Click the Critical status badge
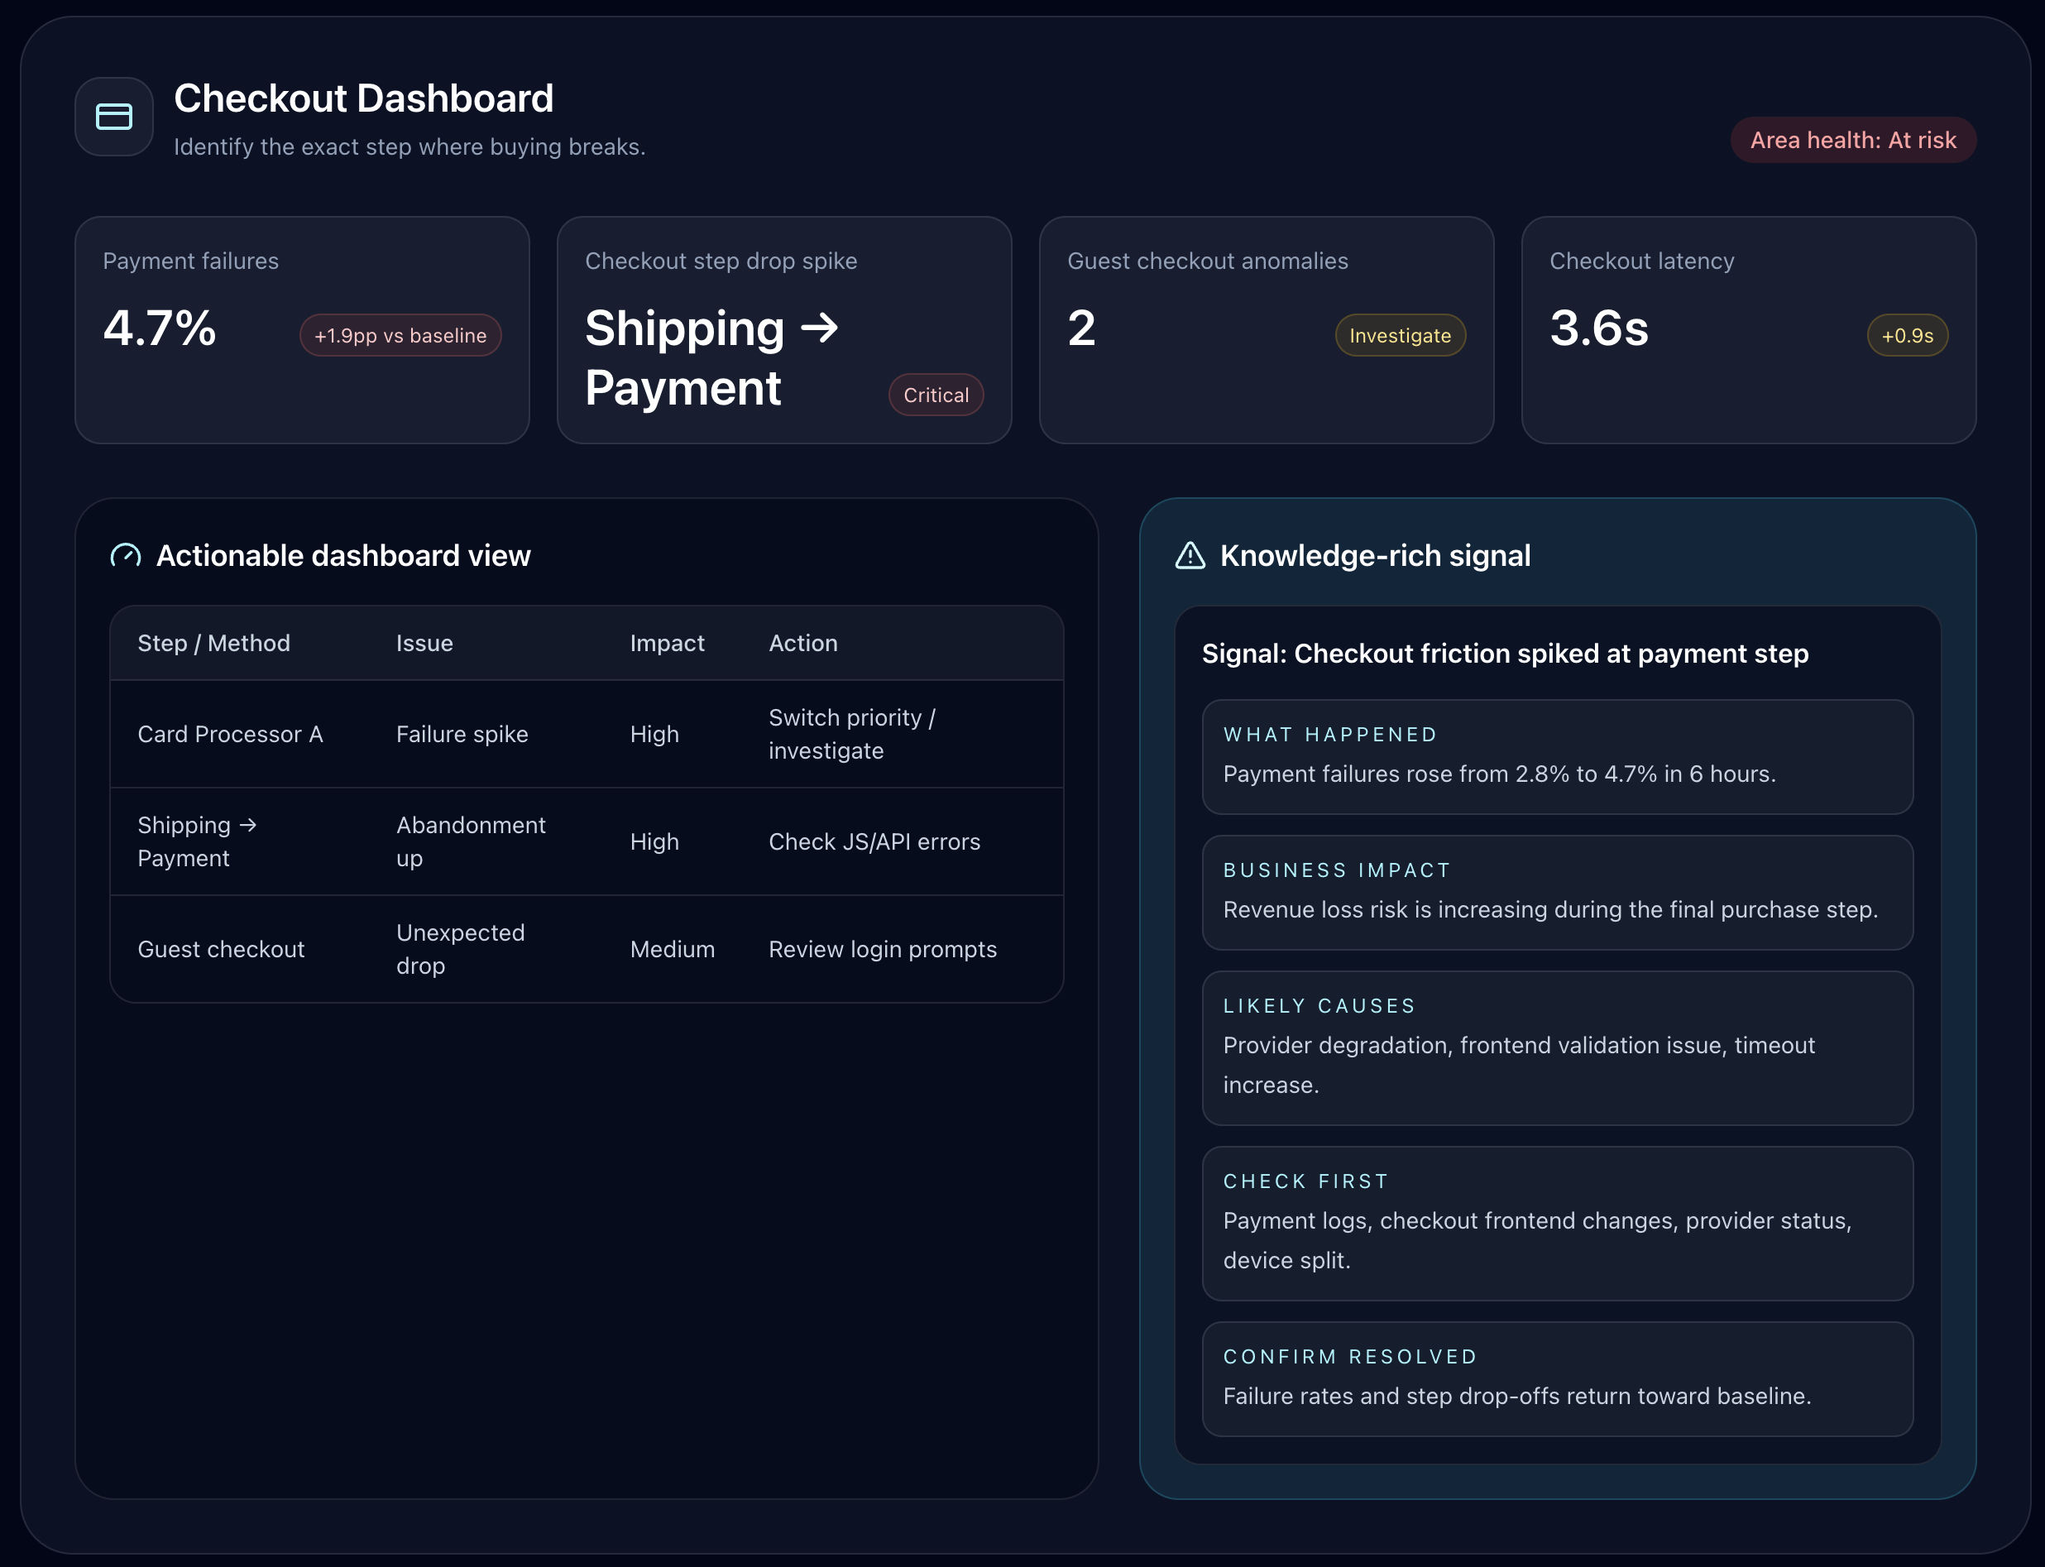 point(936,395)
